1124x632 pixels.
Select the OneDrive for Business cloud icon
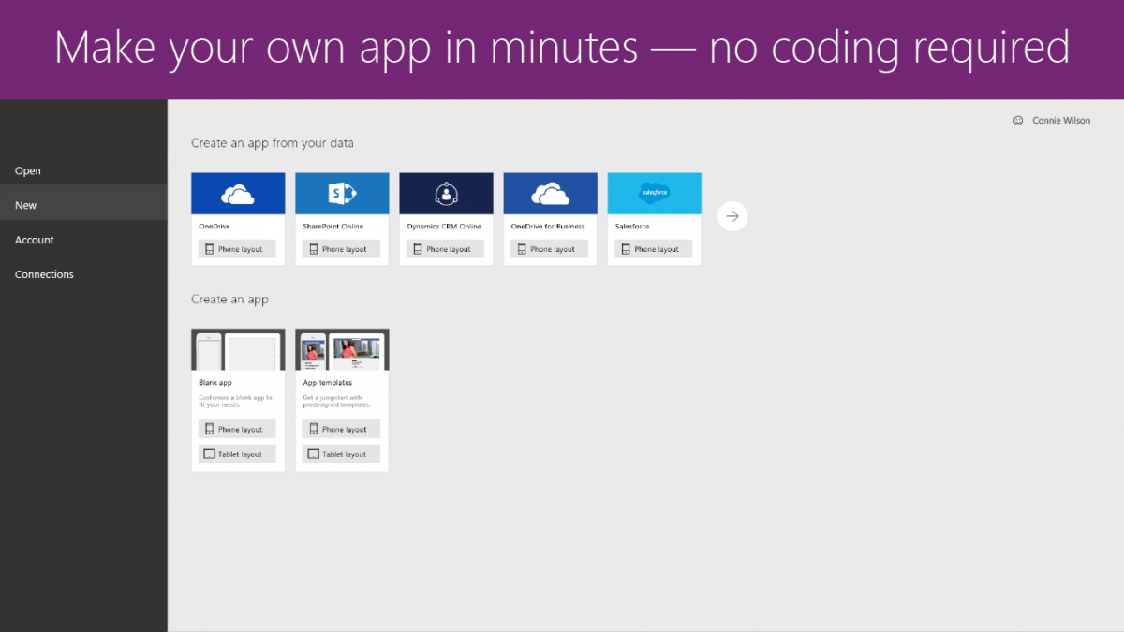click(x=550, y=193)
